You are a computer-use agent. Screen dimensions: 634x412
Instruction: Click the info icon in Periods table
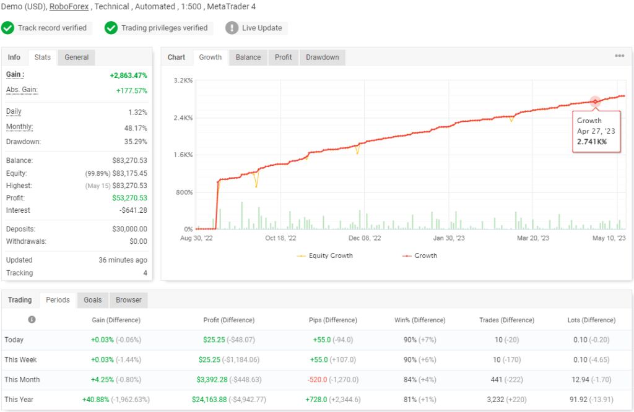coord(32,320)
